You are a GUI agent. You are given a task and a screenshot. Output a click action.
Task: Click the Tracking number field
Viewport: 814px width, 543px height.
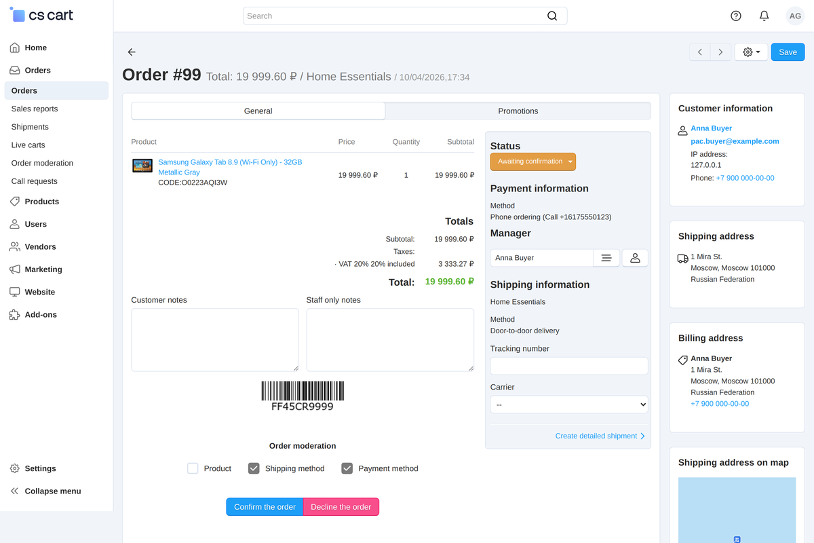[x=569, y=367]
